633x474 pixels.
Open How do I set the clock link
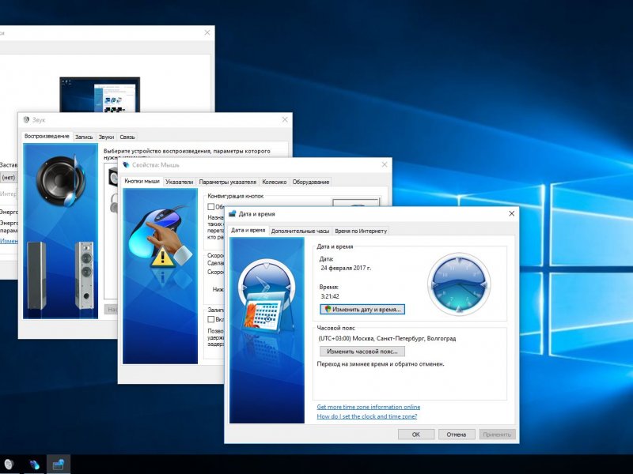[x=367, y=416]
